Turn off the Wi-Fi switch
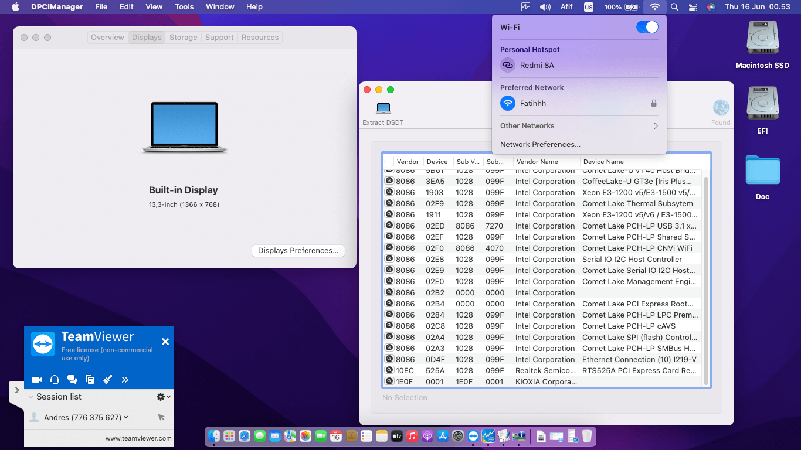 pyautogui.click(x=647, y=27)
